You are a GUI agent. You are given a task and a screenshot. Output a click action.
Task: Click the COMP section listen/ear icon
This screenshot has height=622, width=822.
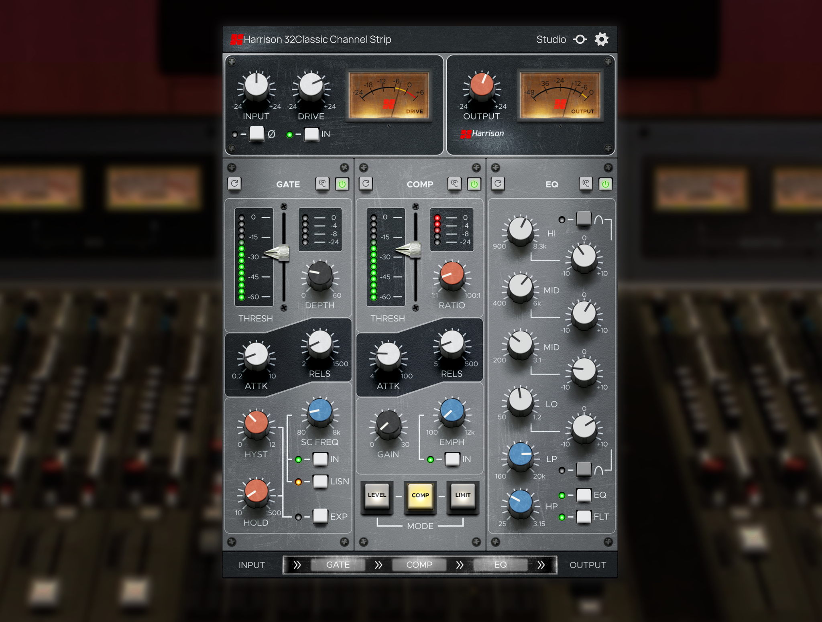(x=454, y=184)
